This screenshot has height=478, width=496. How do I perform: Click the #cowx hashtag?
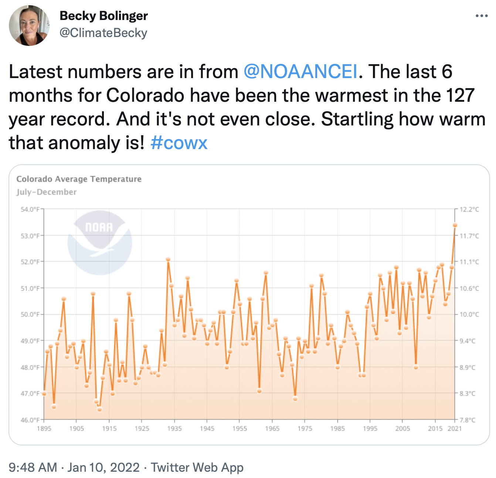tap(179, 142)
